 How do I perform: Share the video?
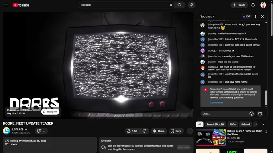pos(159,131)
